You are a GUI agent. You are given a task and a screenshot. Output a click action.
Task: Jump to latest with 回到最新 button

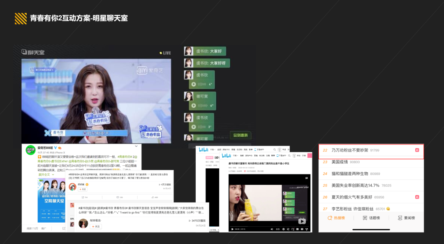240,135
